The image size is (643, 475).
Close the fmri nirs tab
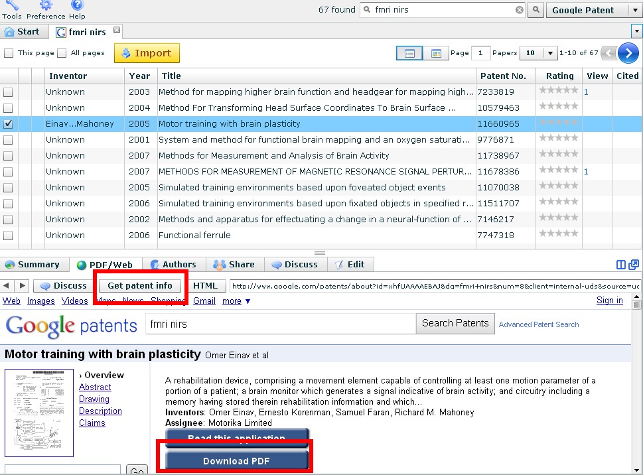click(117, 30)
